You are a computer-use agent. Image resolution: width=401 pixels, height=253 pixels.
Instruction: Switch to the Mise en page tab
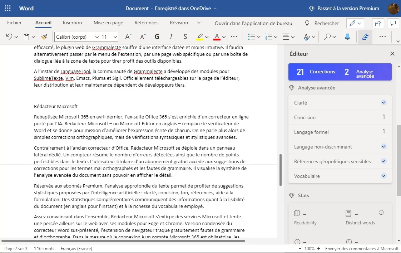tap(108, 23)
